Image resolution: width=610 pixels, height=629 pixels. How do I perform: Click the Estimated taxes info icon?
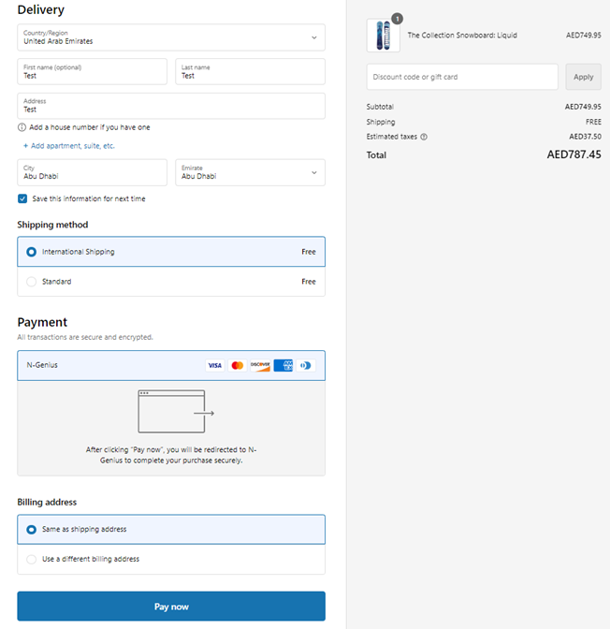(424, 137)
